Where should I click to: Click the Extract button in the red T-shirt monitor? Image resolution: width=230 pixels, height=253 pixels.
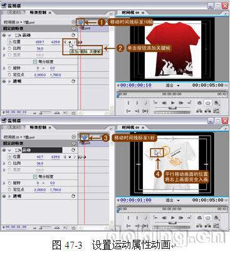tap(208, 110)
